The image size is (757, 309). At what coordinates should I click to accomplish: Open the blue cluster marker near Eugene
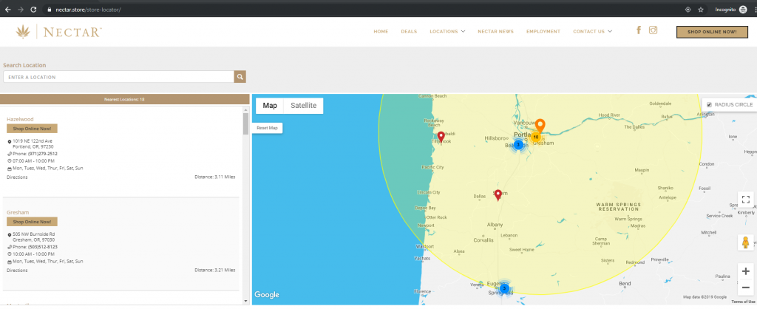tap(504, 289)
